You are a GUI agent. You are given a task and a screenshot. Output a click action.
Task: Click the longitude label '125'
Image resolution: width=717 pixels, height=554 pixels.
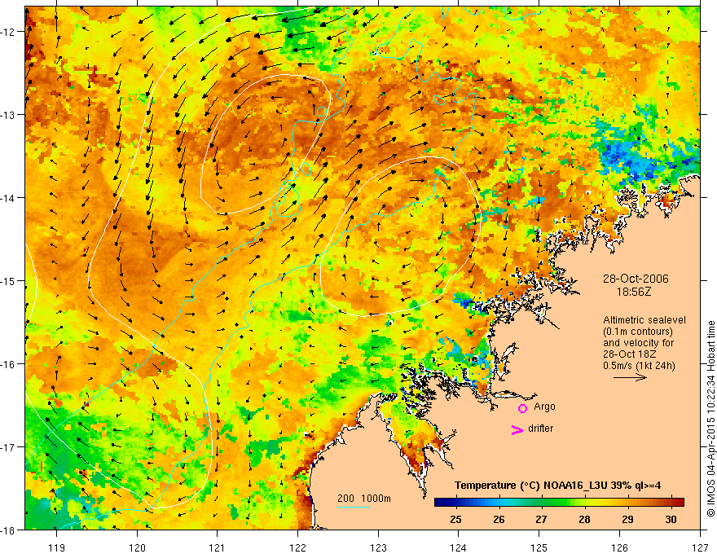pyautogui.click(x=539, y=547)
